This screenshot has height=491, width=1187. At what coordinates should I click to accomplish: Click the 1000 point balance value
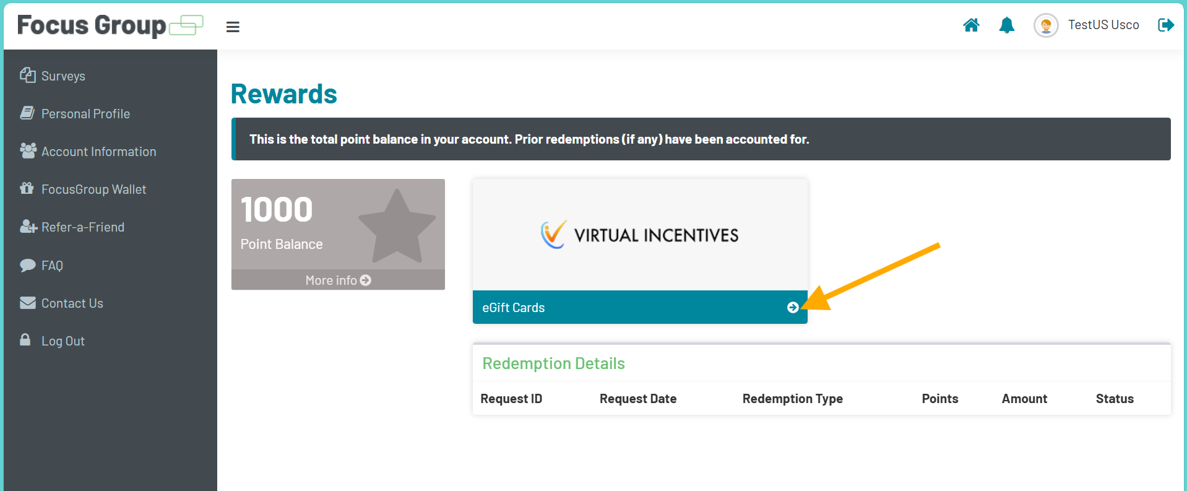click(x=277, y=209)
